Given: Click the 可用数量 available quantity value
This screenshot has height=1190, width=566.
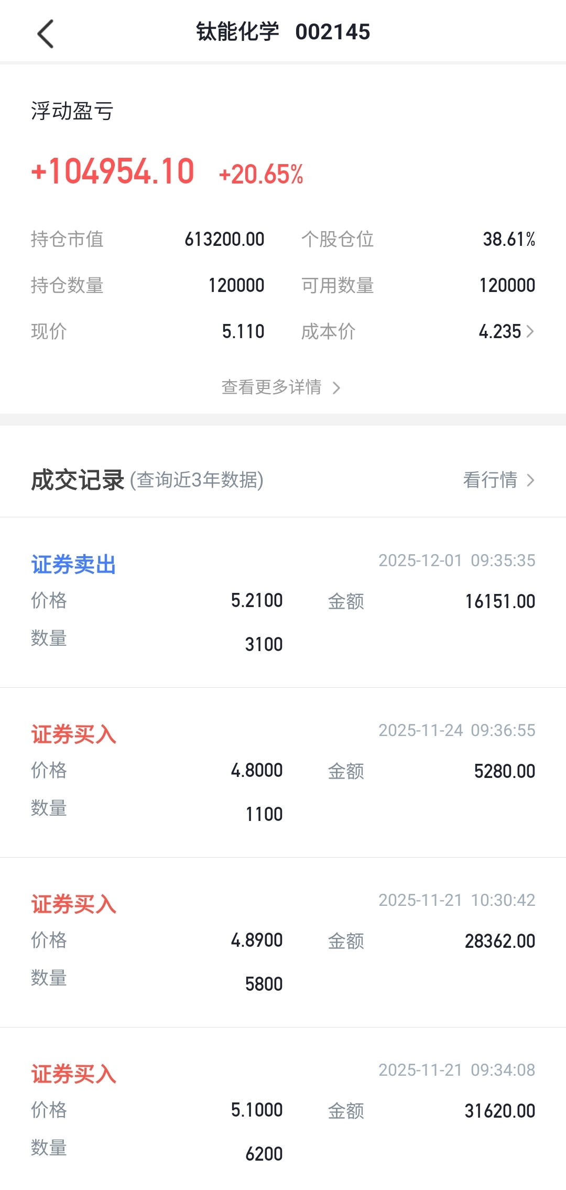Looking at the screenshot, I should click(x=507, y=286).
